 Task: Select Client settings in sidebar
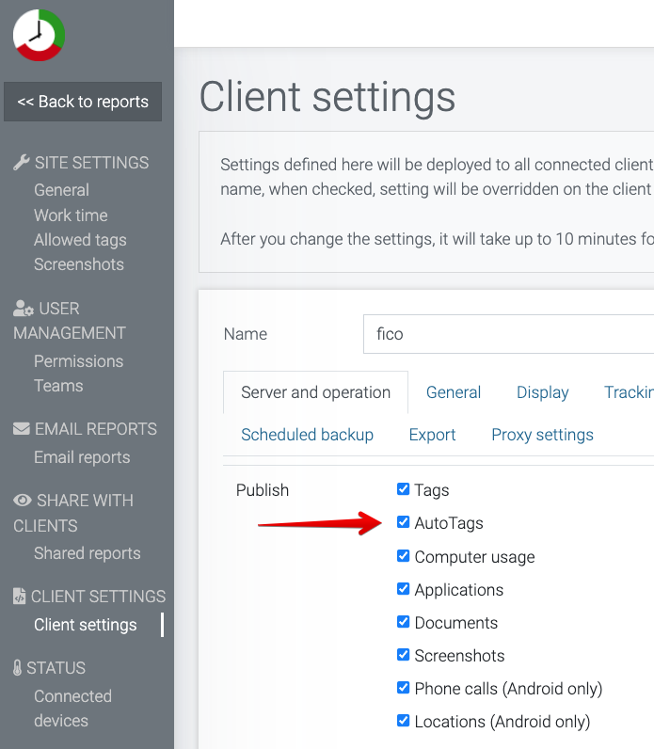[x=86, y=625]
